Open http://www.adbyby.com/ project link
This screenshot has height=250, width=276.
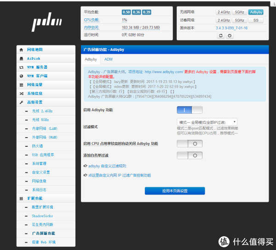click(x=164, y=72)
